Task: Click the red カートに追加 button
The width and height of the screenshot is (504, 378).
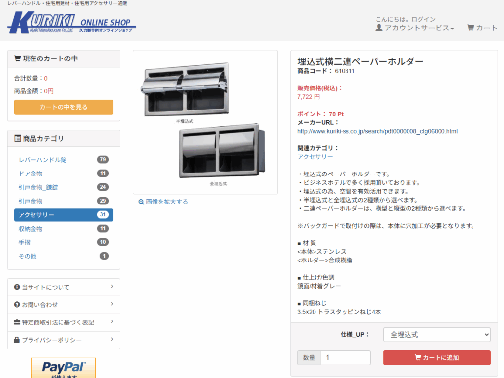Action: point(437,357)
